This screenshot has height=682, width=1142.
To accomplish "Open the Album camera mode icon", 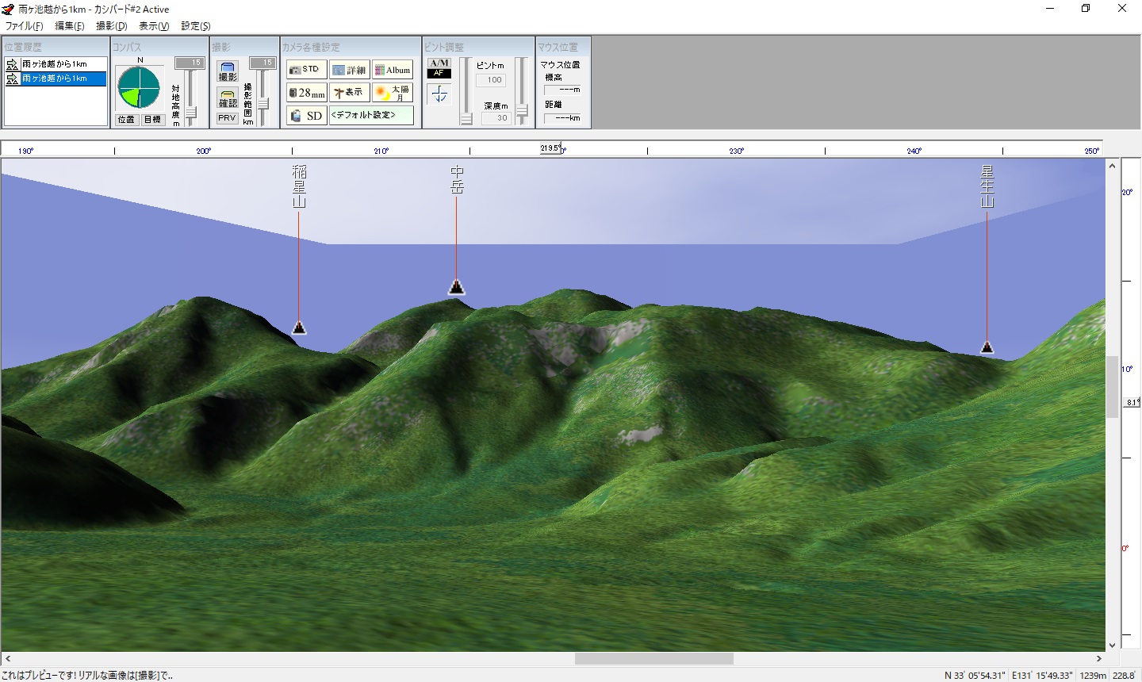I will coord(393,69).
